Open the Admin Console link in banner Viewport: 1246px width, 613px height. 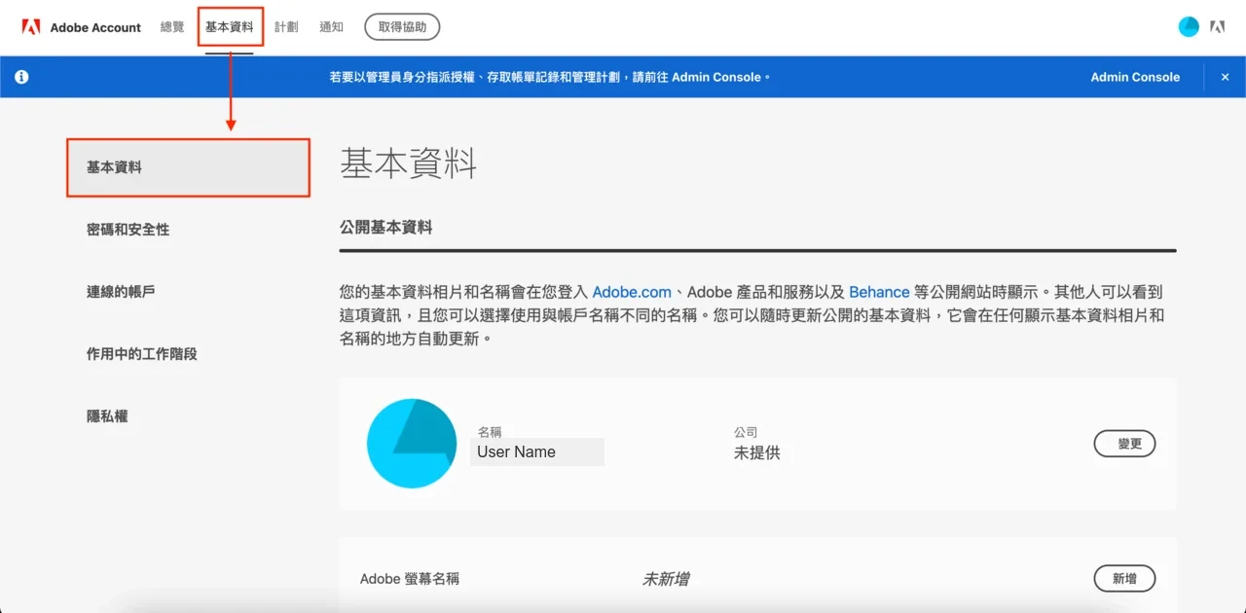1135,77
